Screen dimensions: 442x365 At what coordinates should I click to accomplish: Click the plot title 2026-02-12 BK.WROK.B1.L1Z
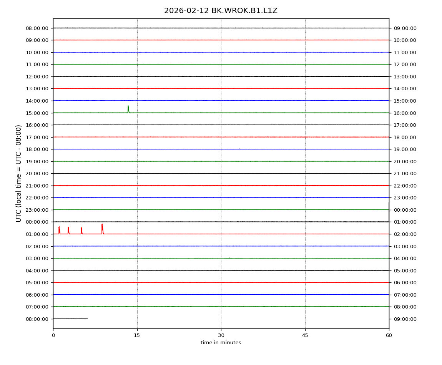pyautogui.click(x=221, y=11)
